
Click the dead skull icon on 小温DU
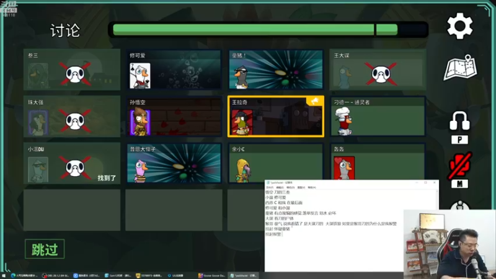[74, 168]
